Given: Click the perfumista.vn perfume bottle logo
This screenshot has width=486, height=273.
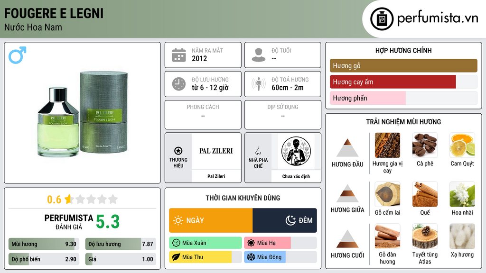Looking at the screenshot, I should coord(382,19).
